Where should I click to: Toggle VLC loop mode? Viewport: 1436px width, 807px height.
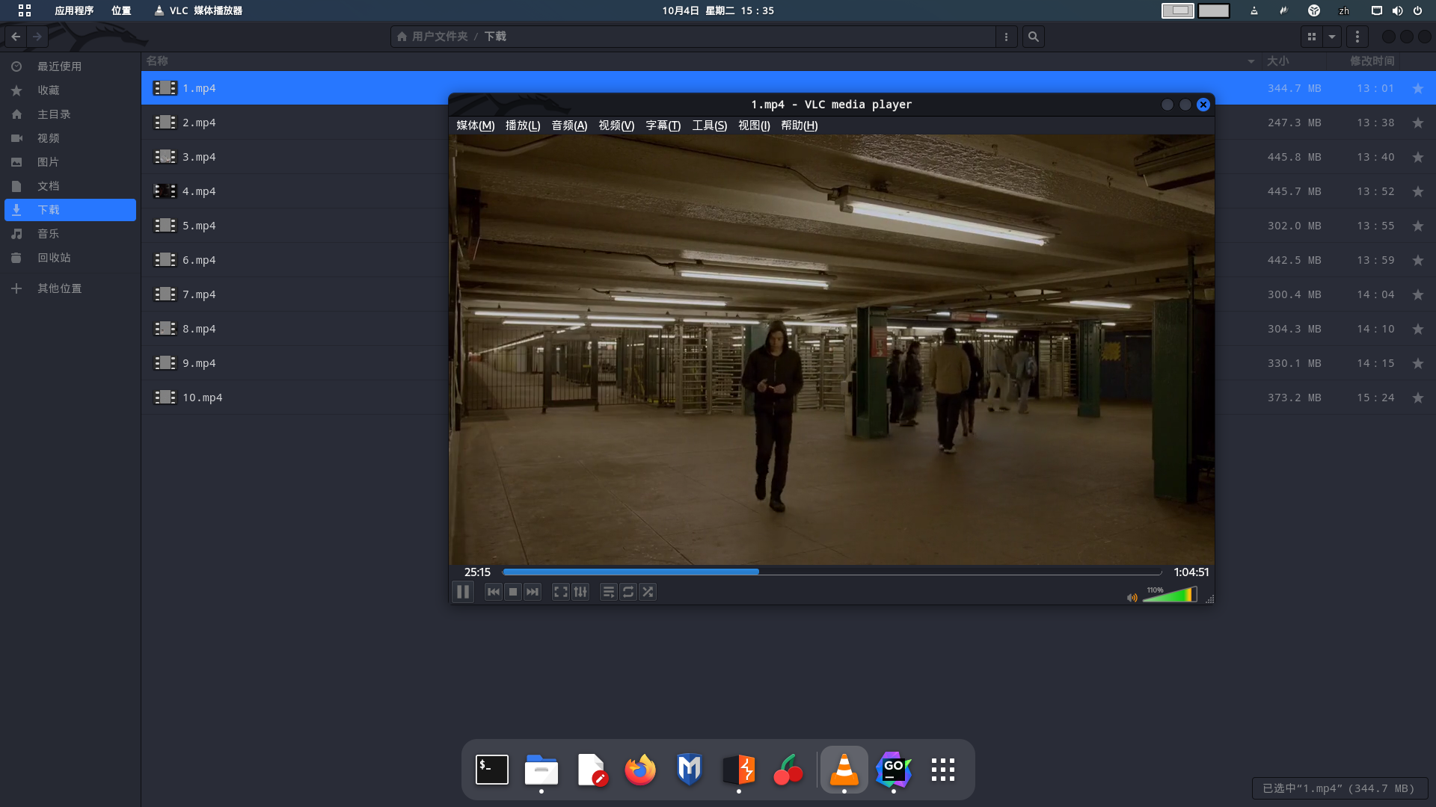click(x=628, y=592)
